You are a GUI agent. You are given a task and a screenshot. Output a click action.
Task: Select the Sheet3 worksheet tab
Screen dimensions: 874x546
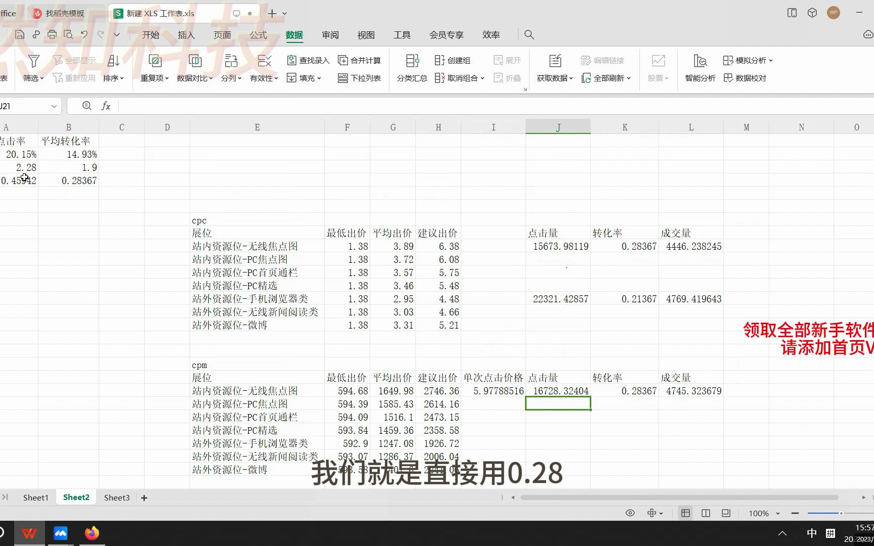tap(116, 497)
